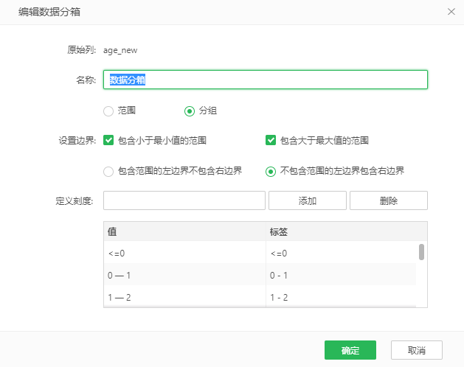Click the 0 - 1 label cell
The image size is (464, 367).
(339, 276)
